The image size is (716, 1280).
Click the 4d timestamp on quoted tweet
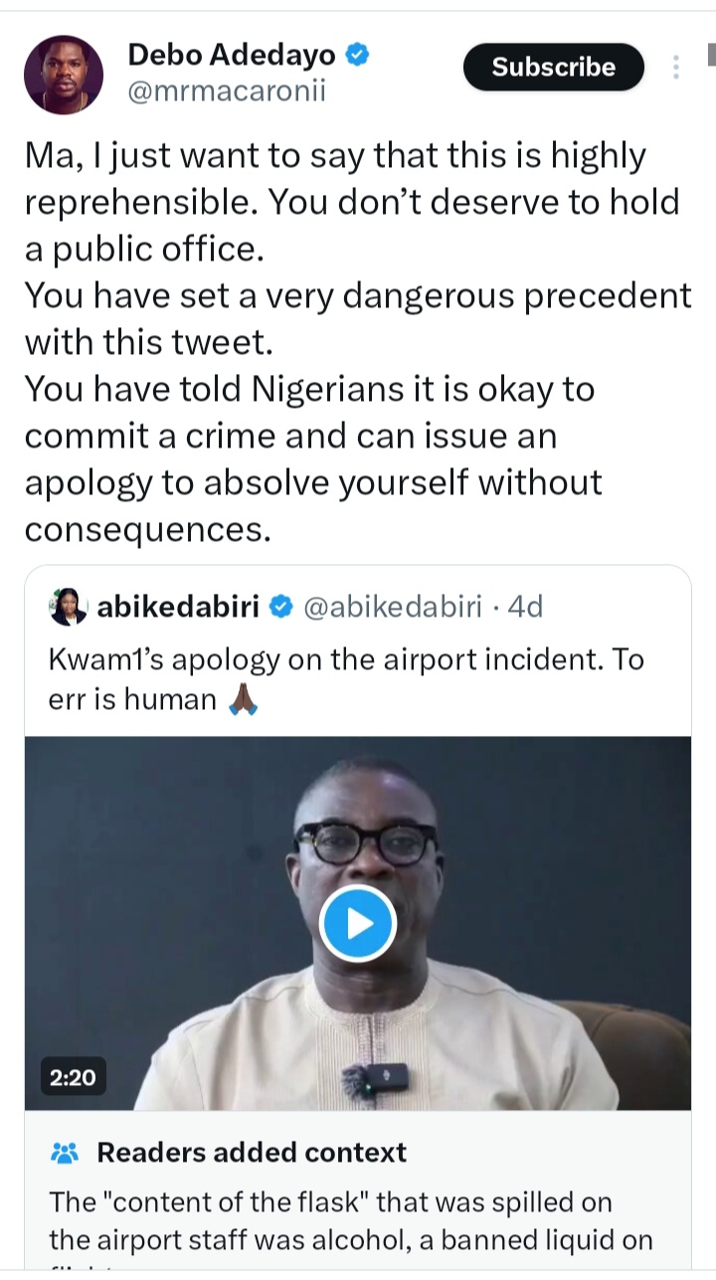point(525,607)
